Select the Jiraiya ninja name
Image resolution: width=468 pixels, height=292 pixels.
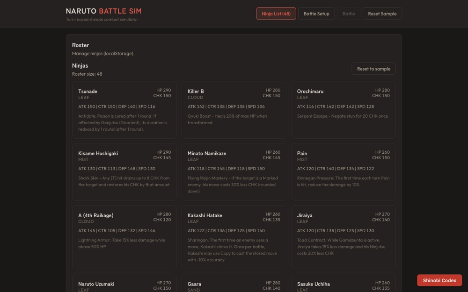(305, 215)
